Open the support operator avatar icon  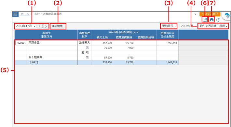point(226,16)
